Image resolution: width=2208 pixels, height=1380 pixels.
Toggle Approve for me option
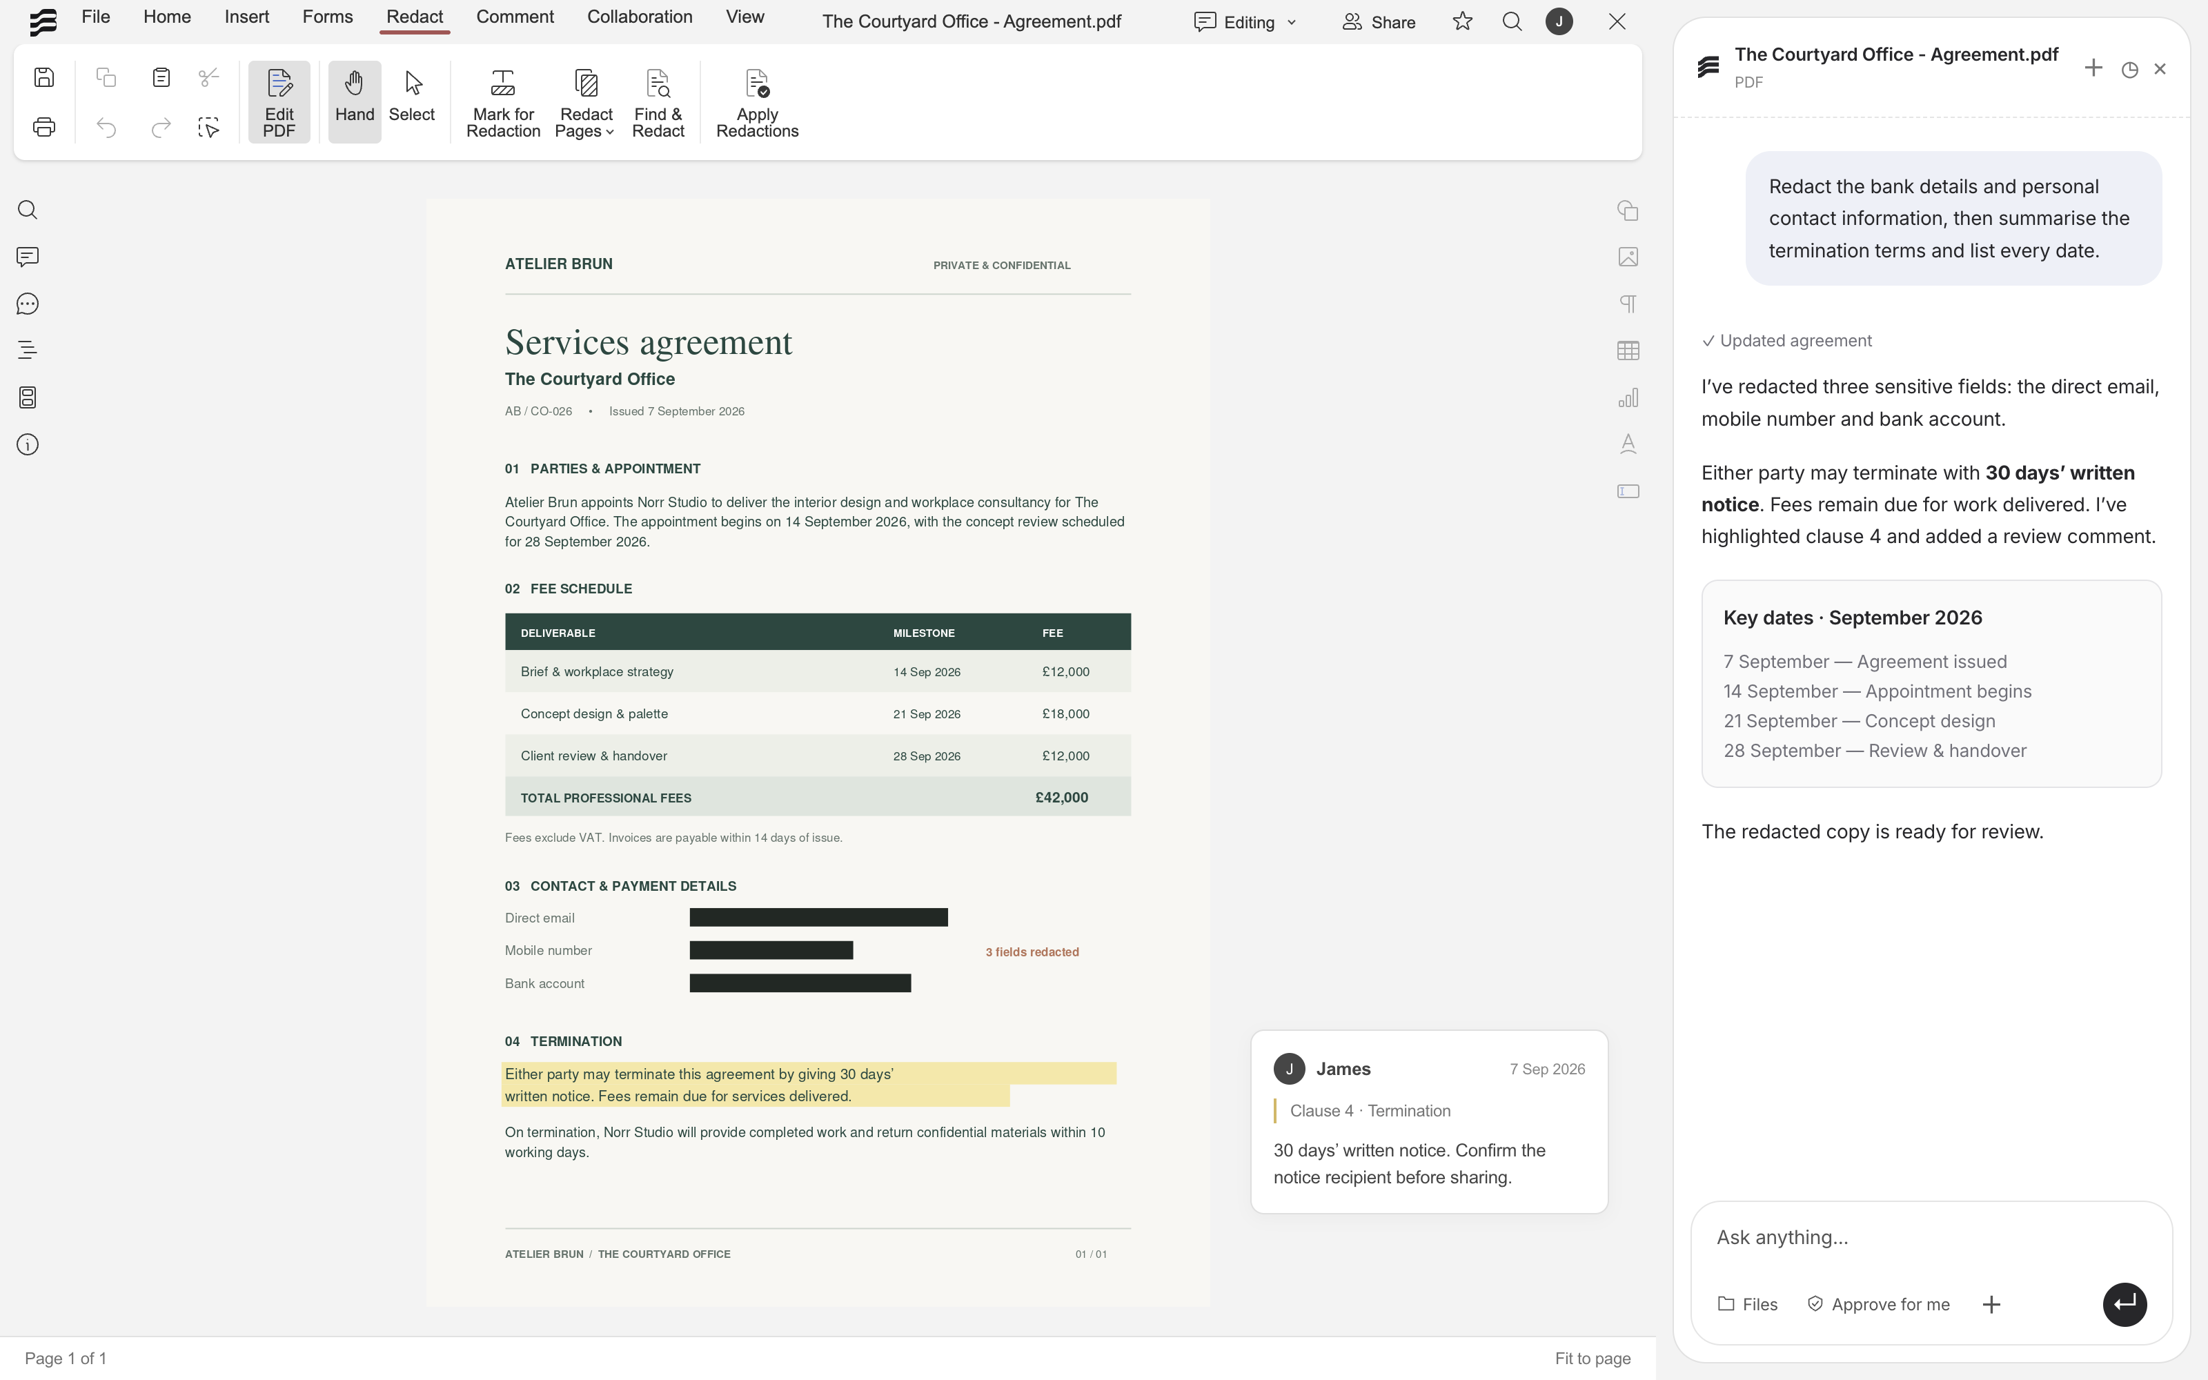[x=1879, y=1304]
